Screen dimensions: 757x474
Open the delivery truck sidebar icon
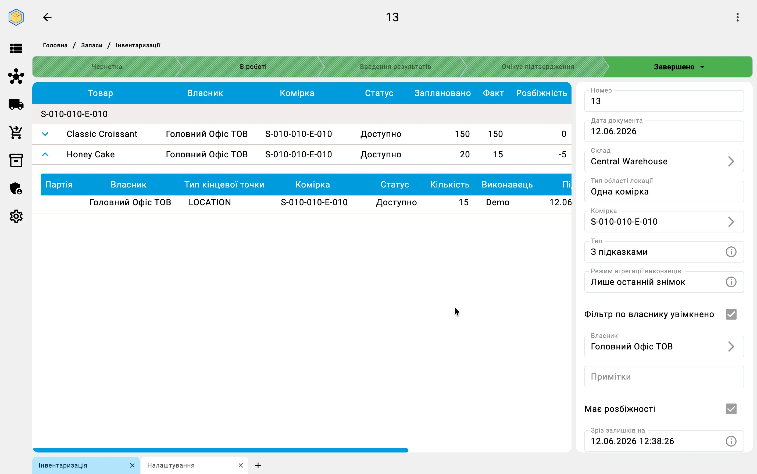[16, 104]
